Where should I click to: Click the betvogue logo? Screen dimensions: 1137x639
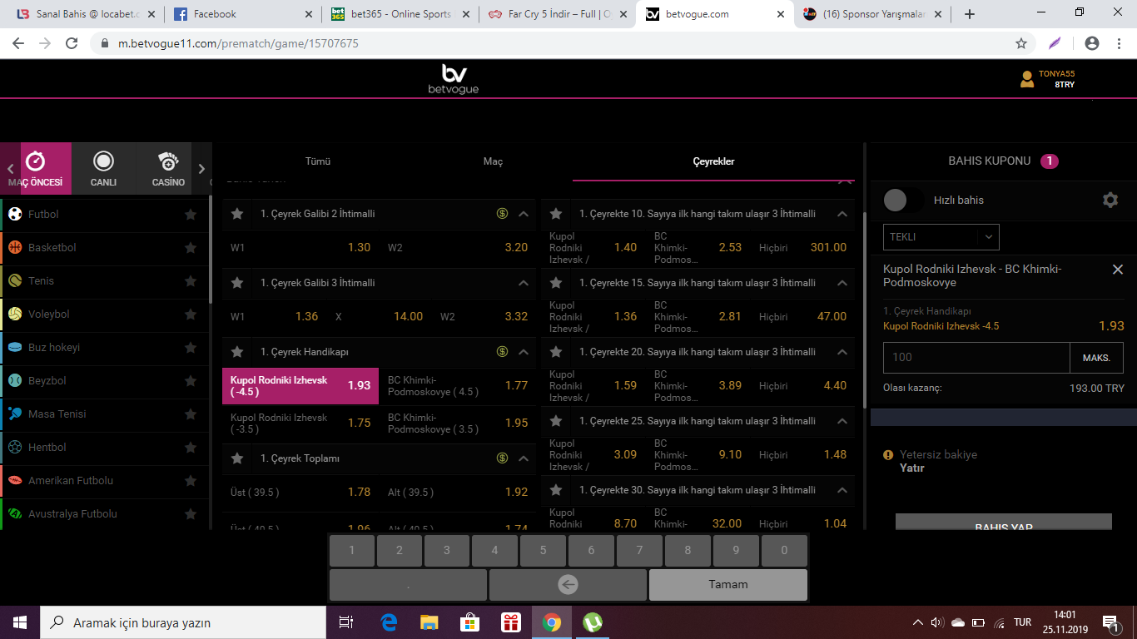454,79
